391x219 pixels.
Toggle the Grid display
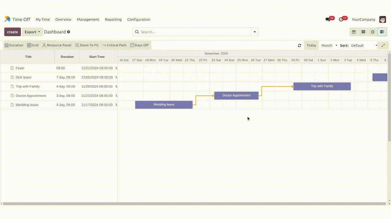tap(33, 45)
